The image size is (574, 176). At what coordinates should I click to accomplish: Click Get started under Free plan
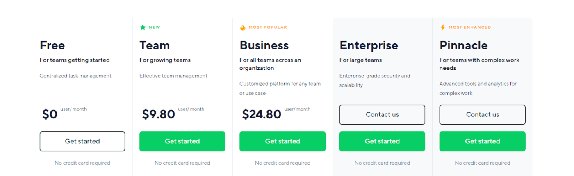click(82, 141)
